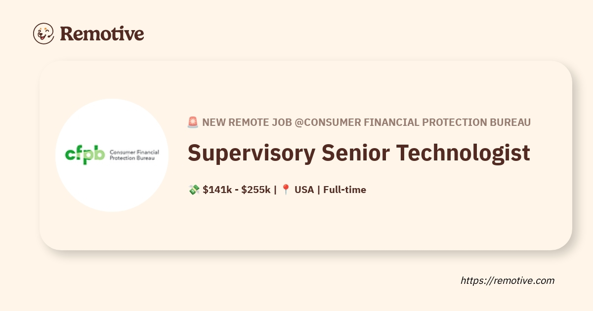Click the red location pin emoji

[286, 190]
